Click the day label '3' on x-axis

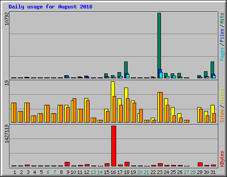(x=28, y=172)
